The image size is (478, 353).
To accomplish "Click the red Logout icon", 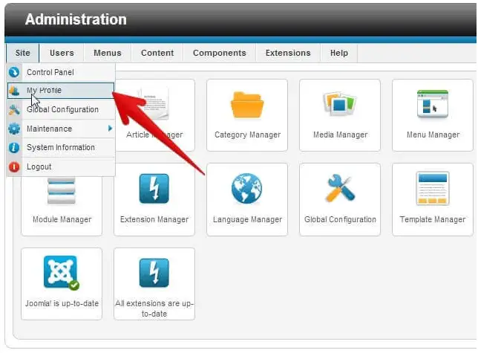I will 14,167.
